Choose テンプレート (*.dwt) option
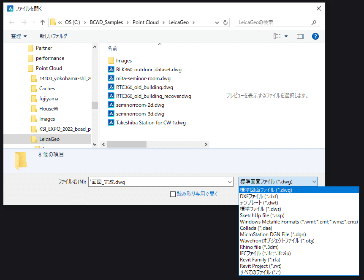The width and height of the screenshot is (364, 280). coord(299,203)
